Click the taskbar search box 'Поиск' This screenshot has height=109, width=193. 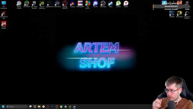click(17, 107)
